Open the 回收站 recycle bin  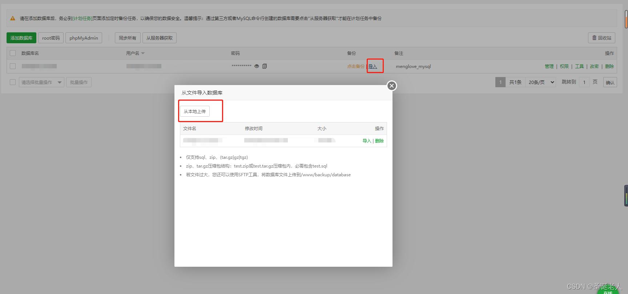coord(601,38)
